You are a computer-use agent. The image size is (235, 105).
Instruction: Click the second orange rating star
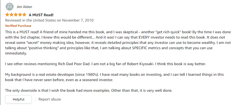[x=11, y=15]
